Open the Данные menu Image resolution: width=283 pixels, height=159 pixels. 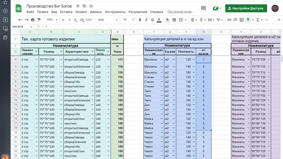coord(96,12)
